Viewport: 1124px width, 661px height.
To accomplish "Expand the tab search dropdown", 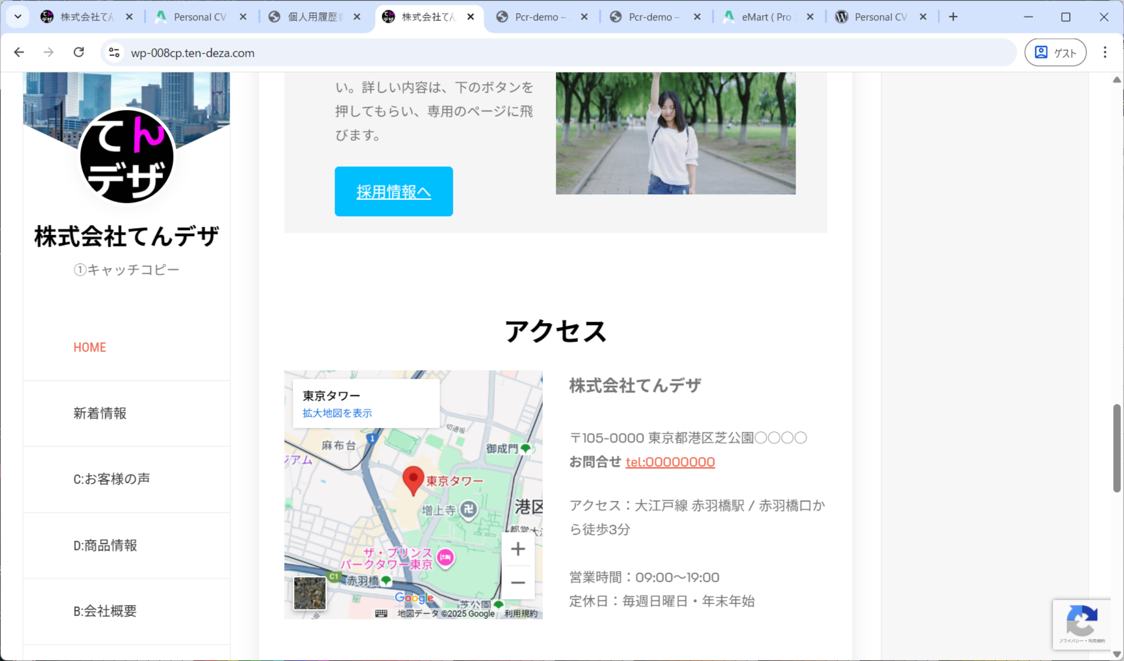I will click(18, 17).
